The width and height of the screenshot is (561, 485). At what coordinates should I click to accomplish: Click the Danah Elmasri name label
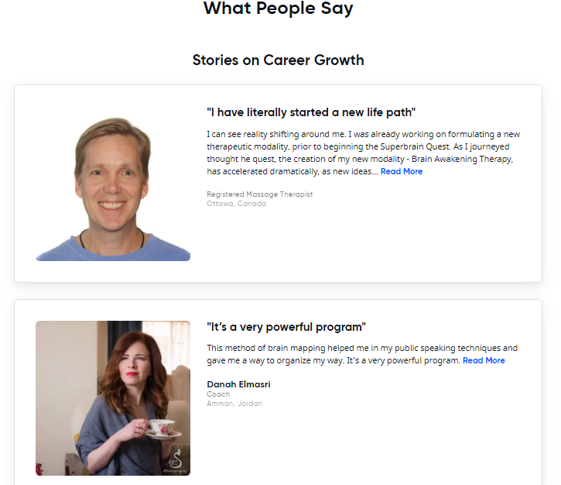click(238, 384)
